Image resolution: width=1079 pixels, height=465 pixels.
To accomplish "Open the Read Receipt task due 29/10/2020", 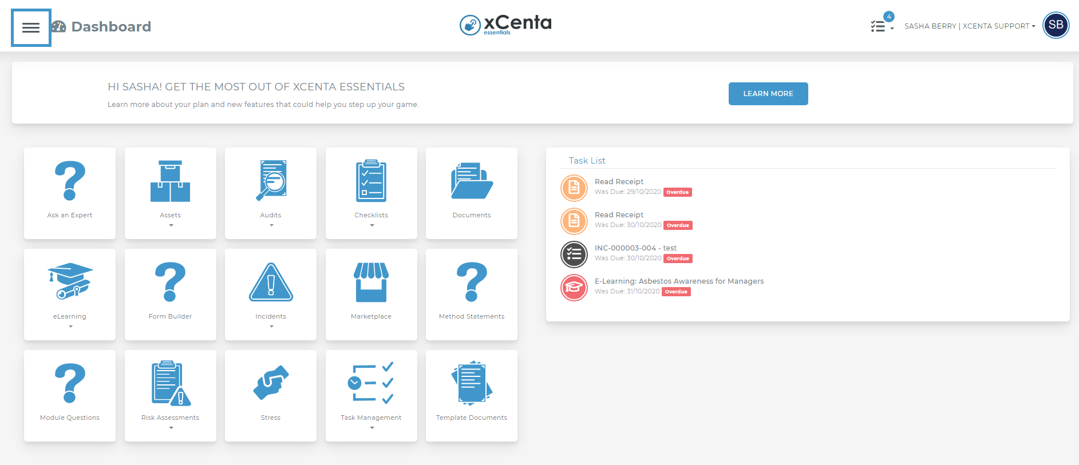I will click(619, 182).
